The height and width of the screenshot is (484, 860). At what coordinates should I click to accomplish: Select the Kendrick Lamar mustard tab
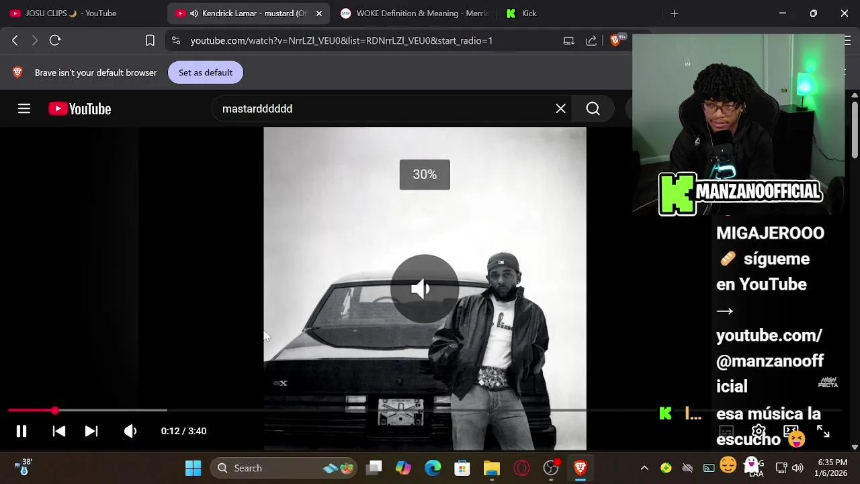(x=249, y=13)
